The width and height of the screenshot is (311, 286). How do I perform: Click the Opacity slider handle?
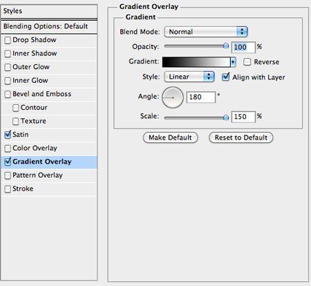[226, 46]
